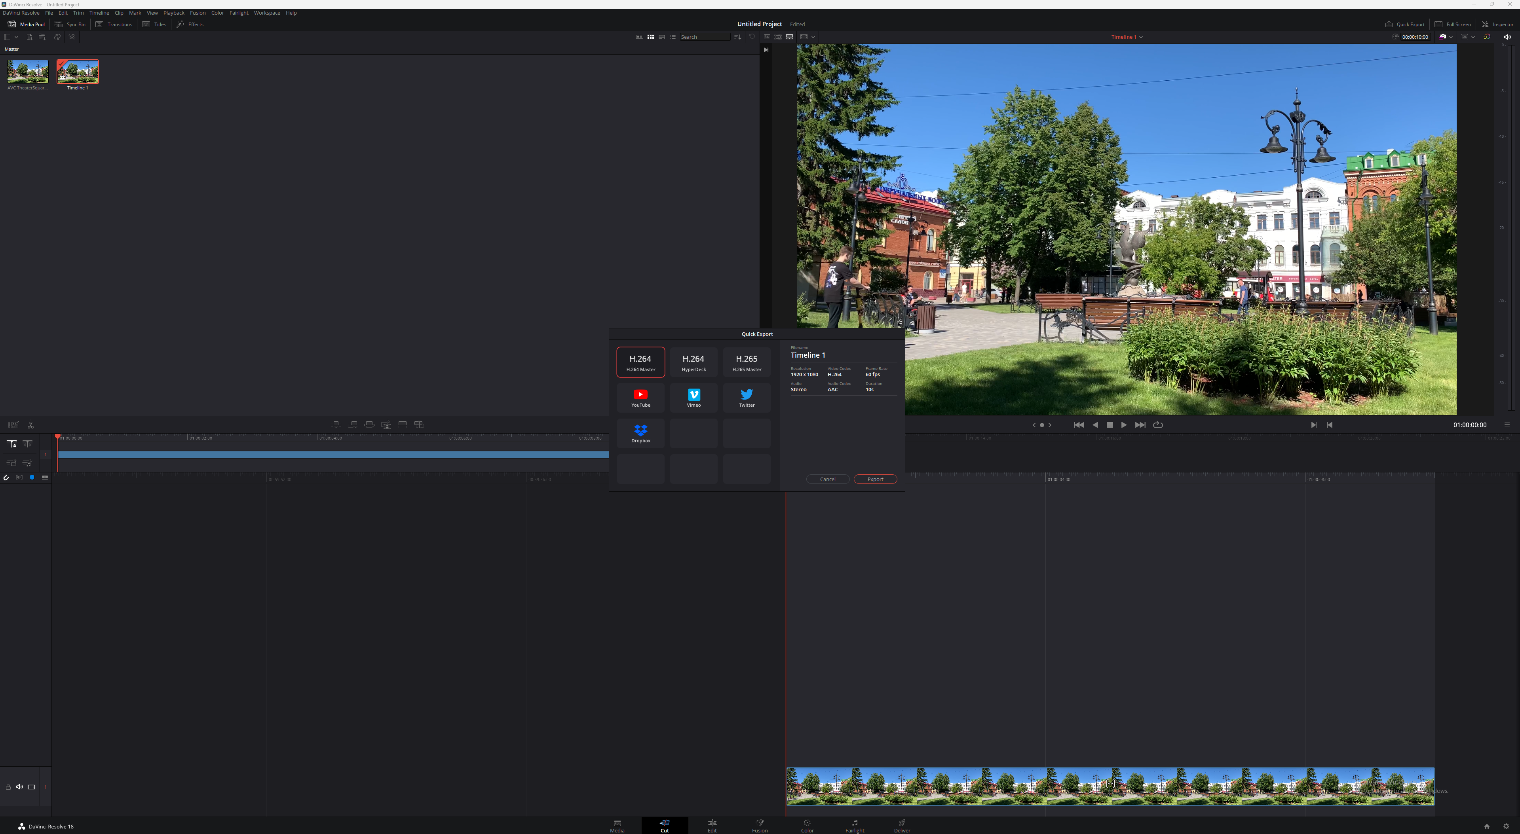Switch media pool to list view
This screenshot has width=1520, height=834.
[x=673, y=36]
